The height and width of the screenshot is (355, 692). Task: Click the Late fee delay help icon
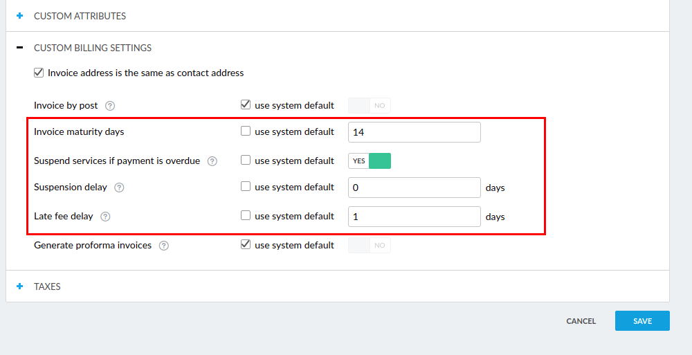click(x=105, y=217)
